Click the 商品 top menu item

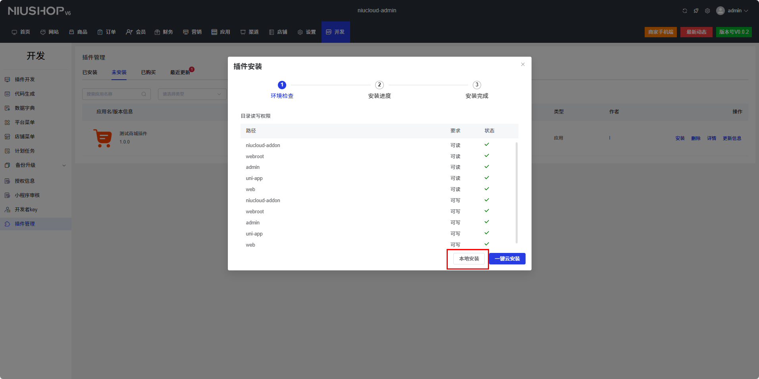tap(78, 32)
